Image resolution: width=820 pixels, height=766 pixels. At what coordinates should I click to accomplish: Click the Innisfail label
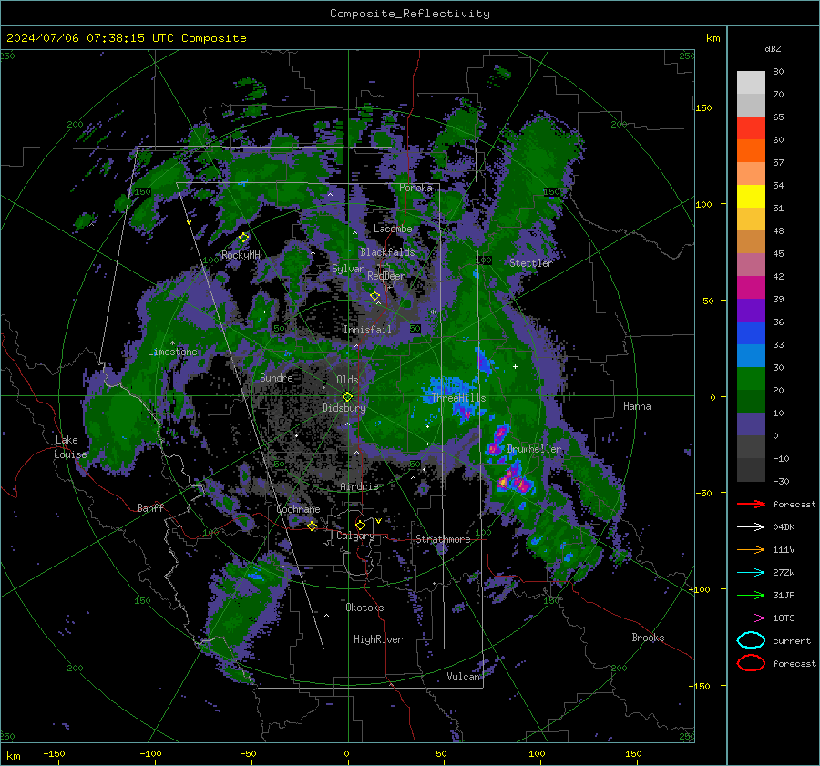[367, 330]
